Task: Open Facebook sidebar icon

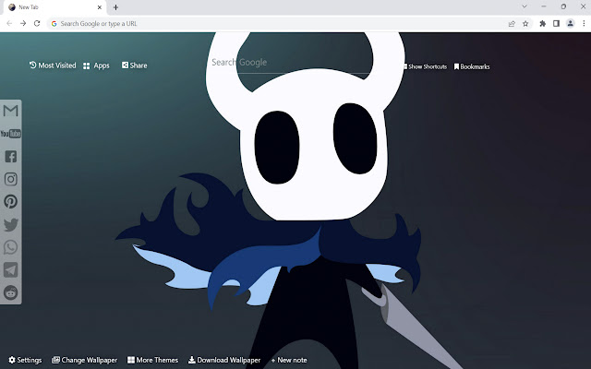Action: 10,156
